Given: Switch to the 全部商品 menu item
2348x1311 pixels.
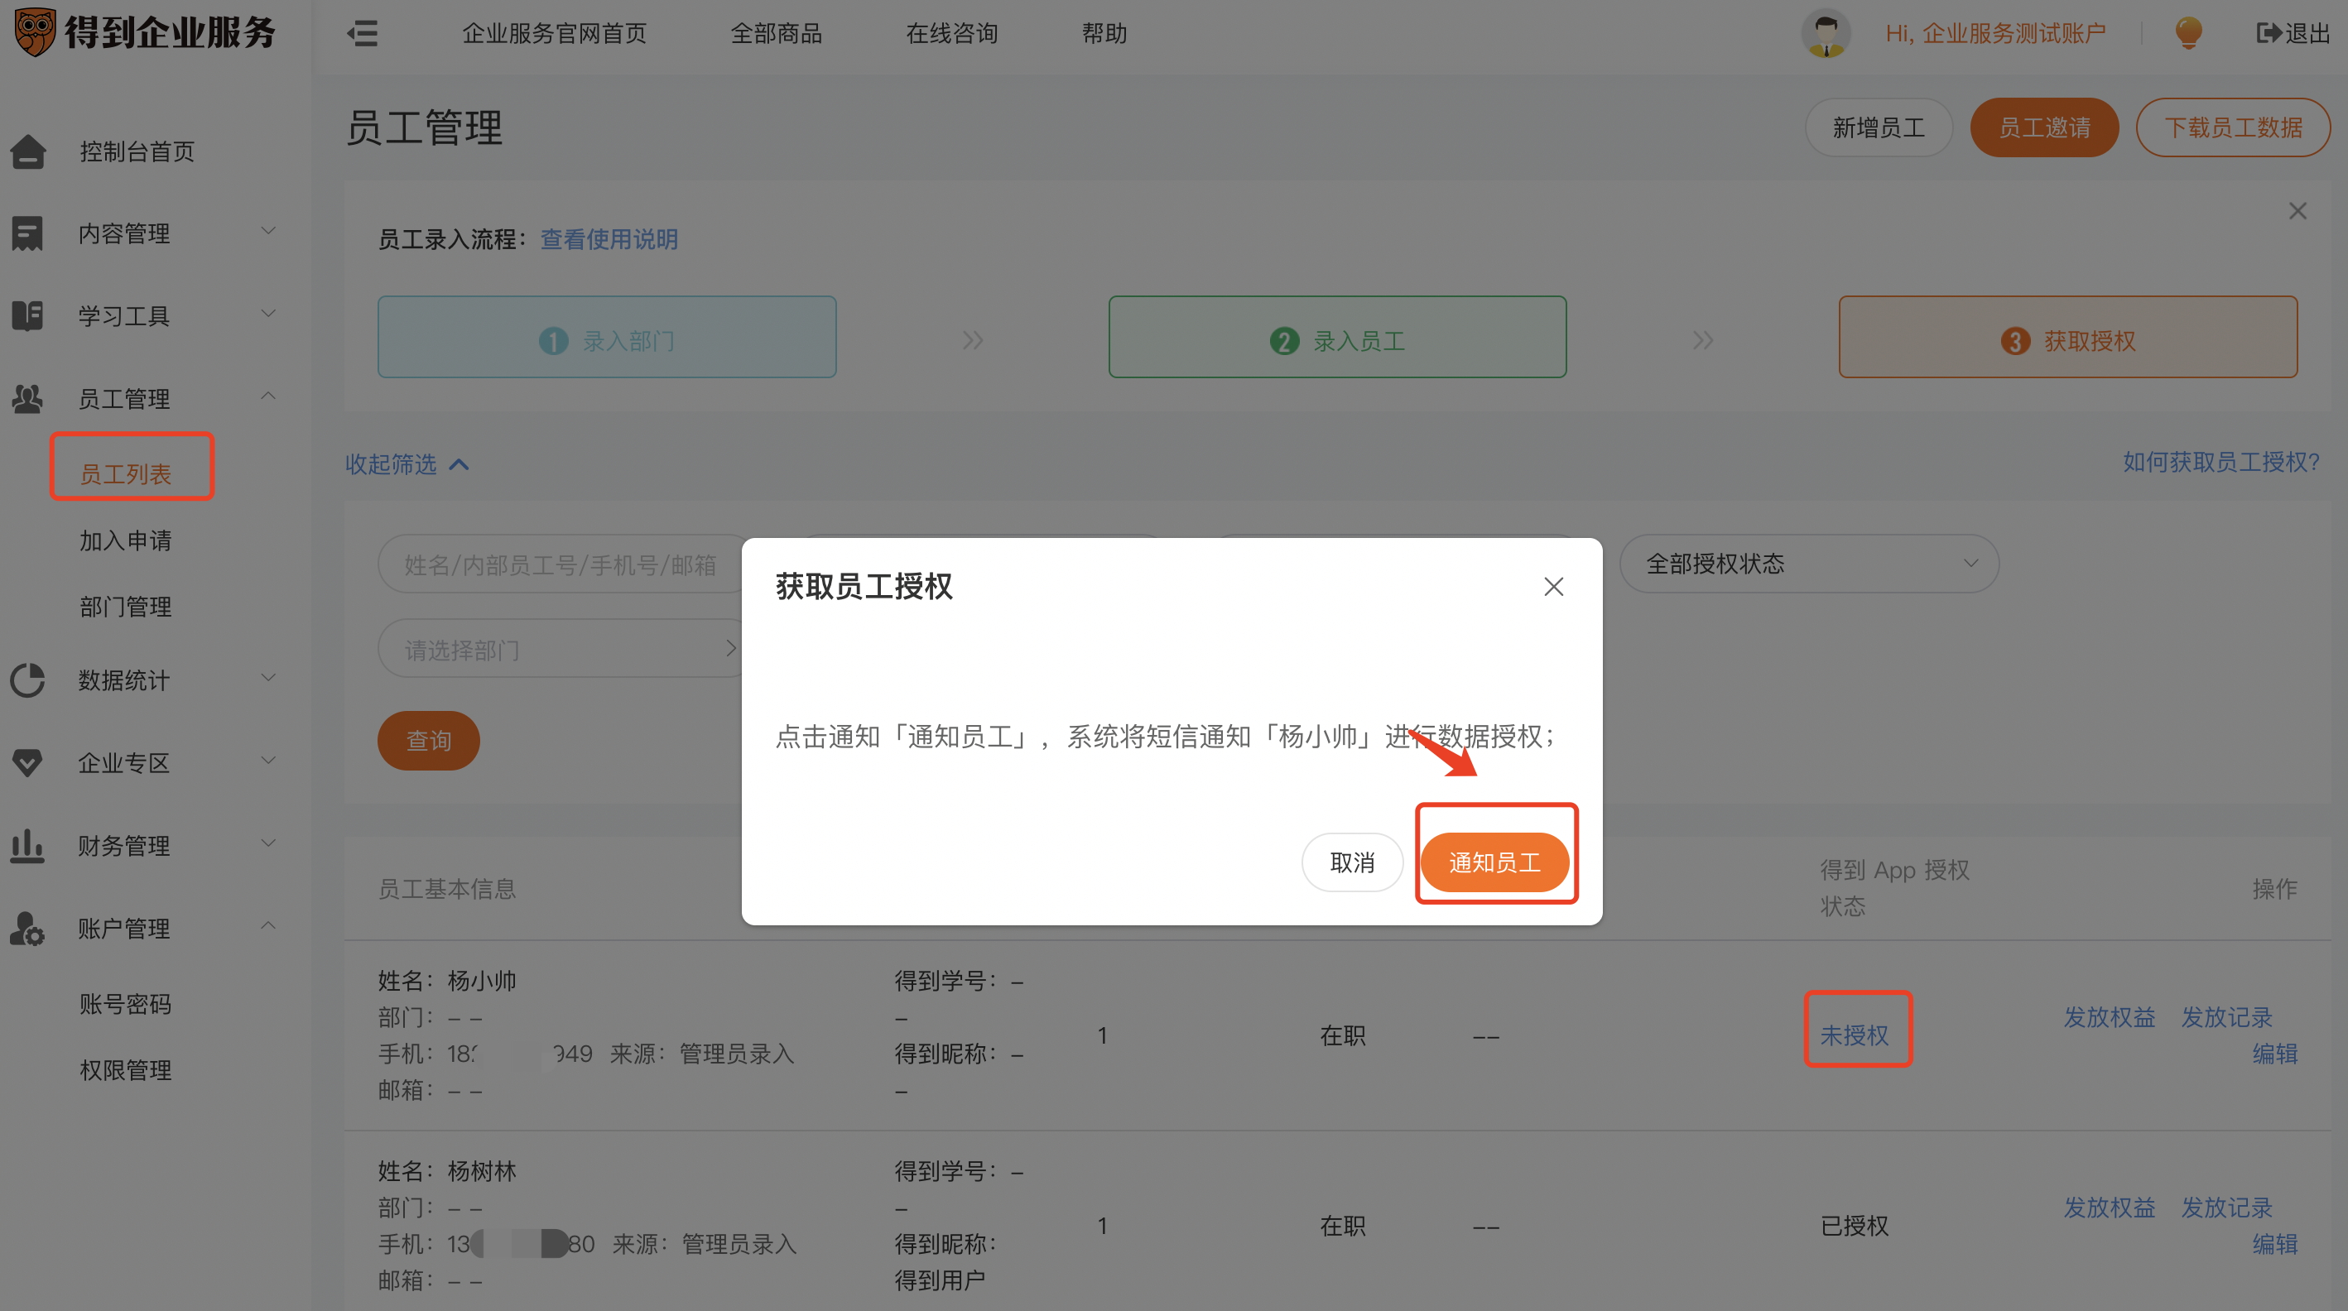Looking at the screenshot, I should click(x=777, y=33).
